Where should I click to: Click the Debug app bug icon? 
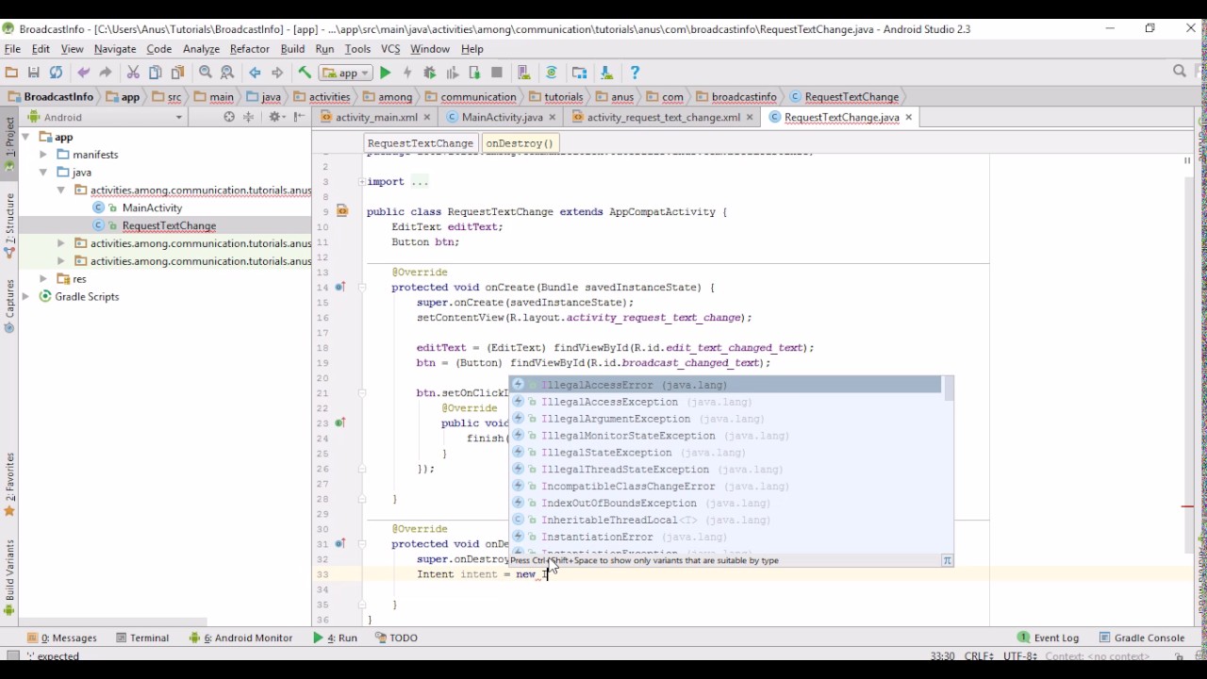pyautogui.click(x=430, y=73)
